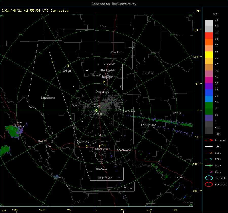Click the Strathmore label
Screen dimensions: 228x213
pos(123,150)
